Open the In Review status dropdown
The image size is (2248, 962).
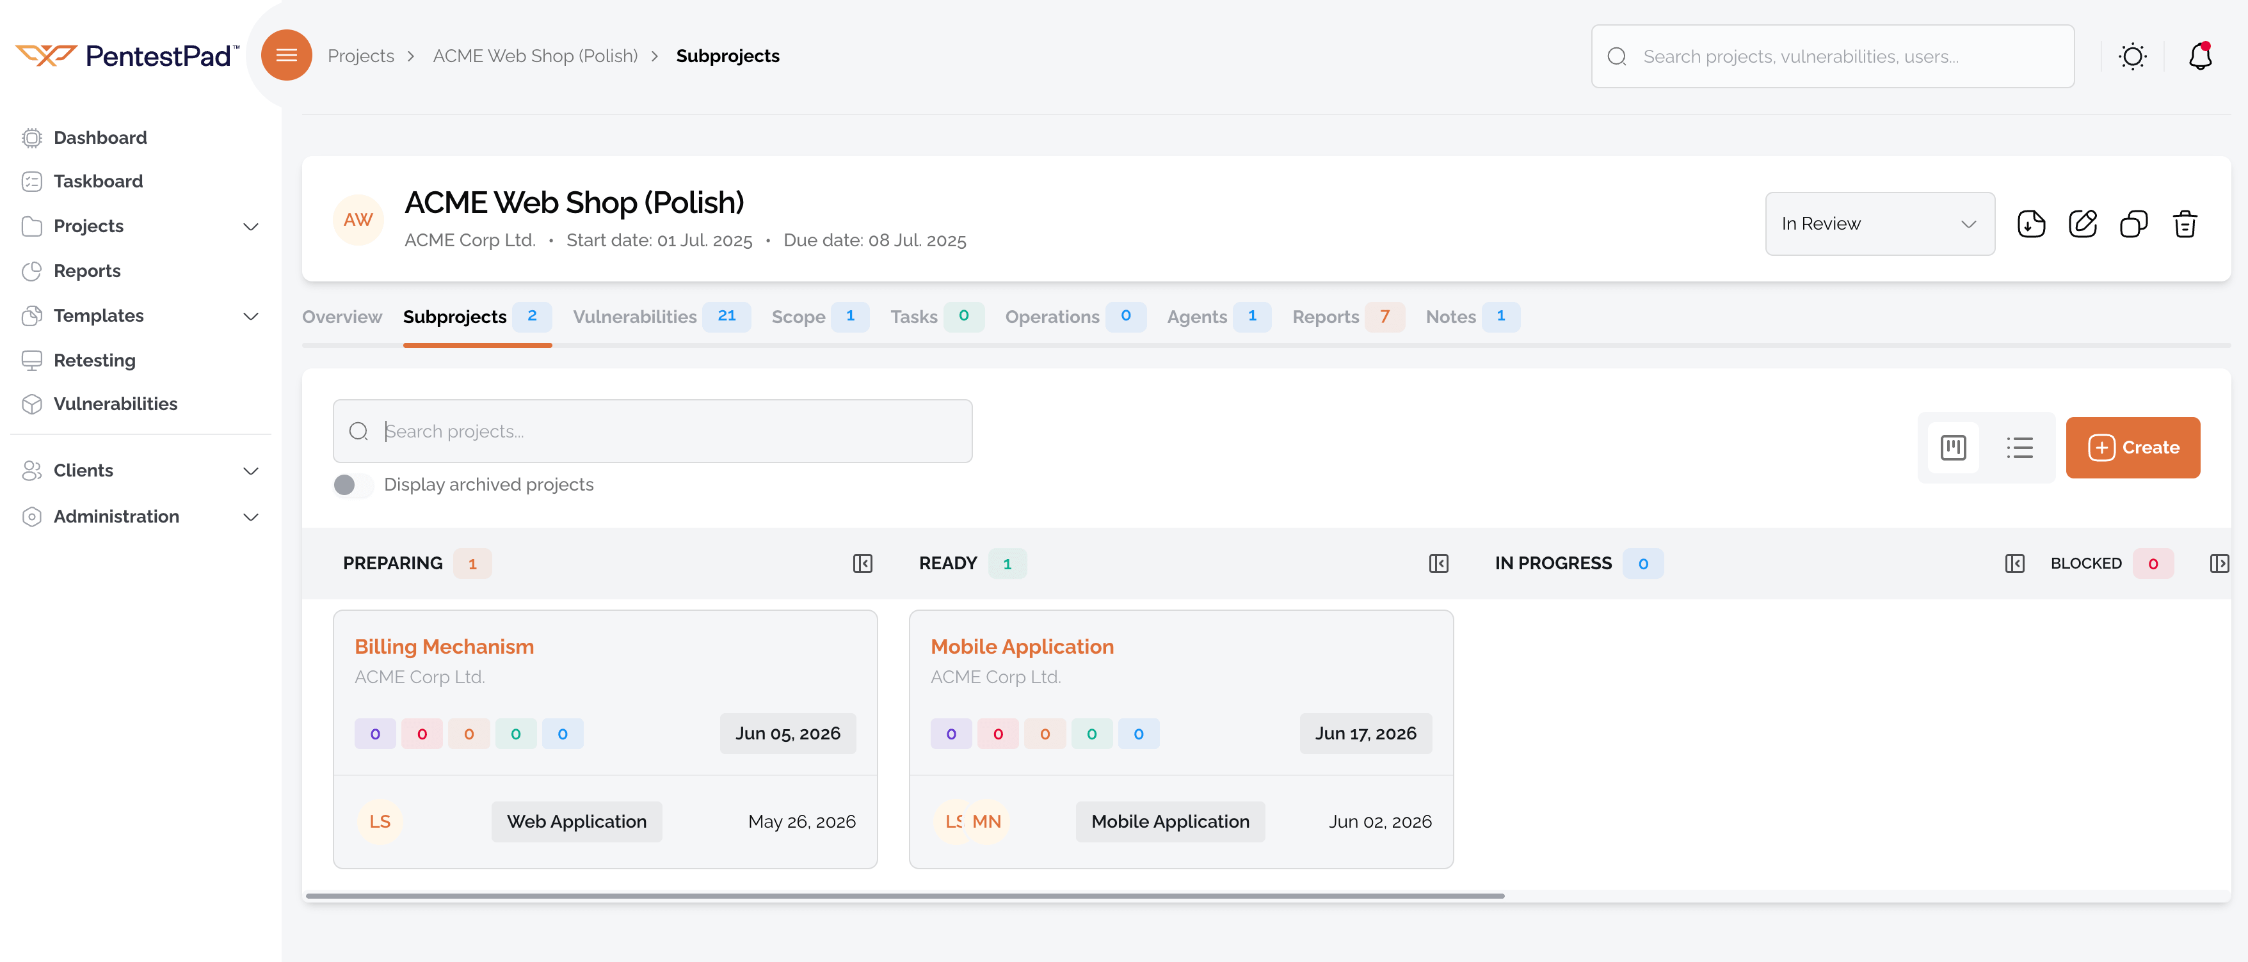(1879, 224)
